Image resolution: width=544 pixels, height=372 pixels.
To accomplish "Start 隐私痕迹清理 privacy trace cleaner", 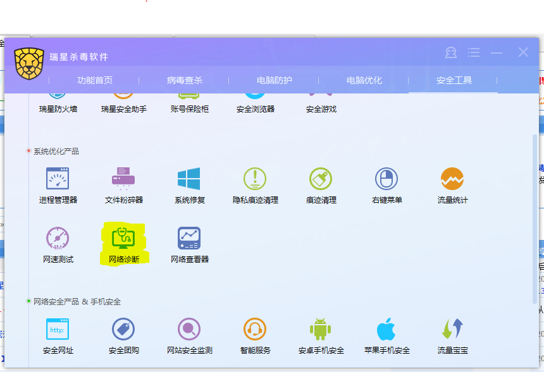I will [x=255, y=185].
